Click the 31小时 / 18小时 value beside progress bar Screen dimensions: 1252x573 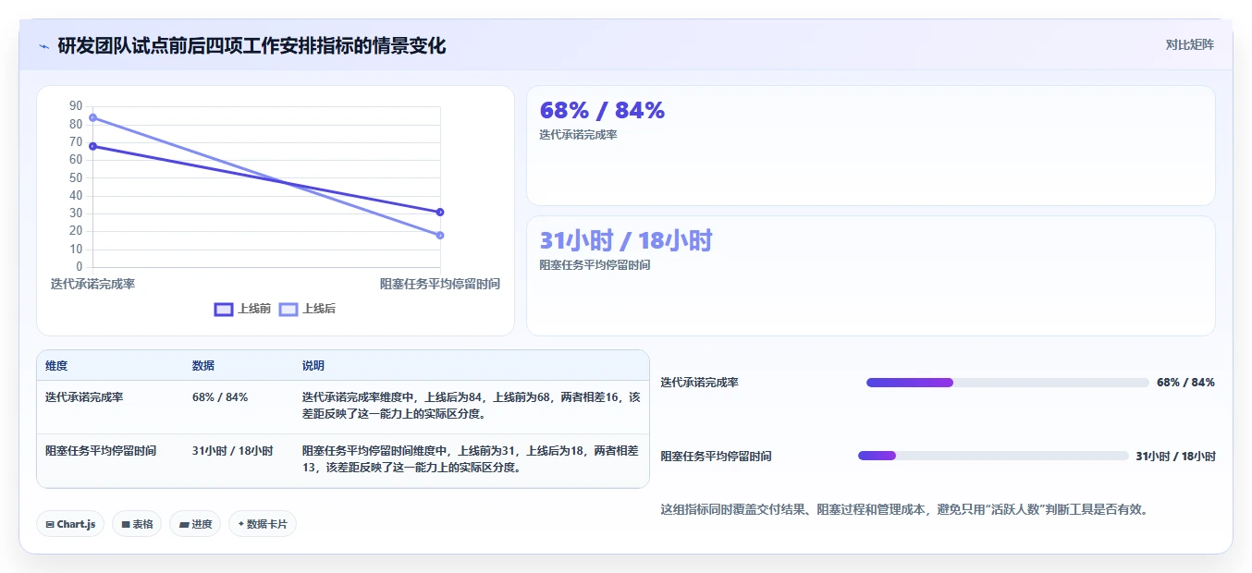click(1175, 457)
